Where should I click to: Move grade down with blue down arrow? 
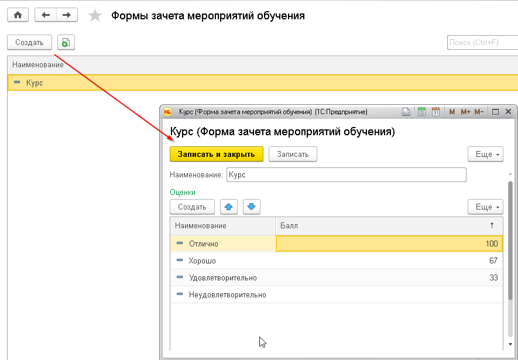[252, 207]
